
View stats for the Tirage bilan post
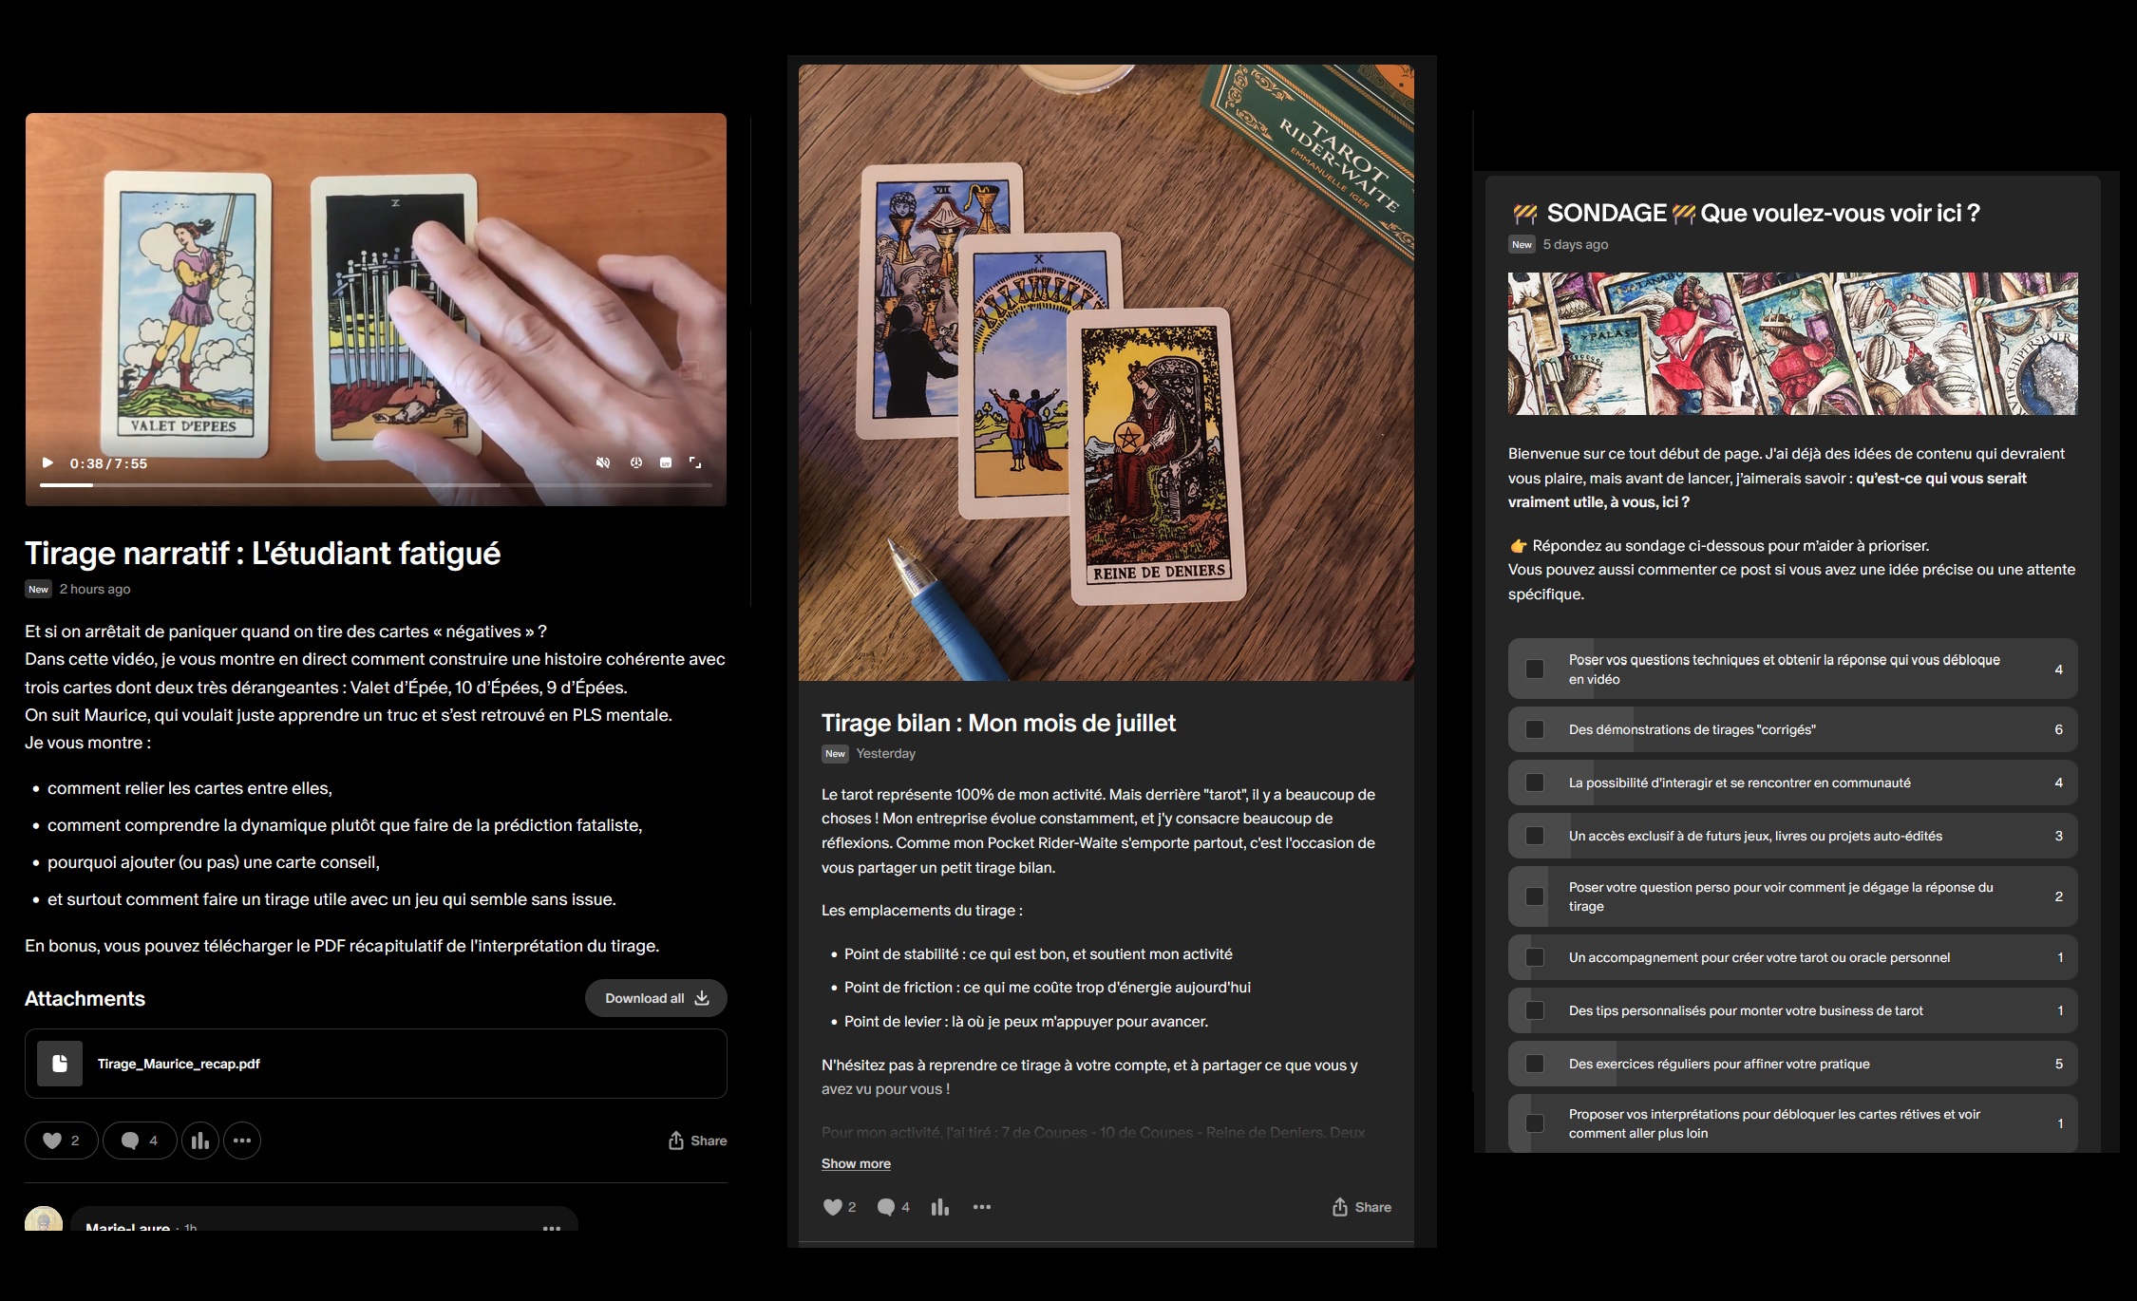(x=940, y=1207)
